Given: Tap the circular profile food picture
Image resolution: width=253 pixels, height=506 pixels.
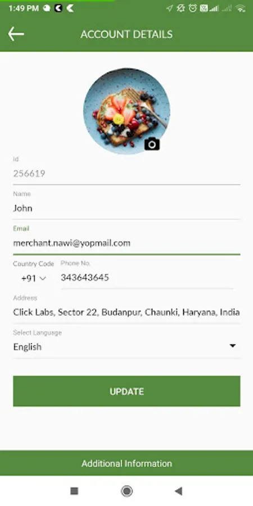Looking at the screenshot, I should point(126,111).
